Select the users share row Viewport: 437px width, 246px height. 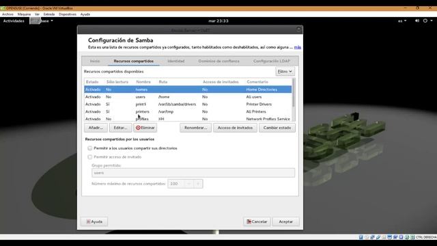pyautogui.click(x=188, y=97)
